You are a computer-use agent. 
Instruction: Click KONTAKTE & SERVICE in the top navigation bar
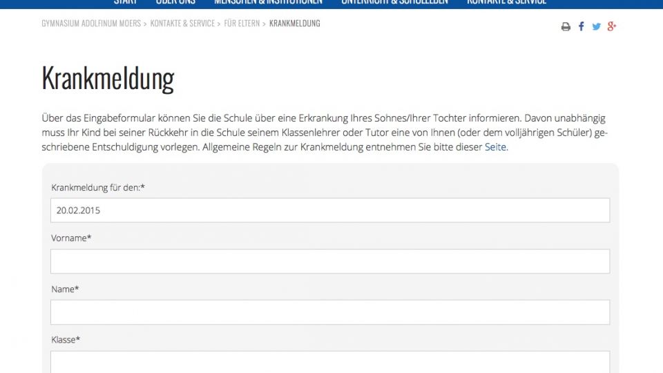pyautogui.click(x=506, y=3)
